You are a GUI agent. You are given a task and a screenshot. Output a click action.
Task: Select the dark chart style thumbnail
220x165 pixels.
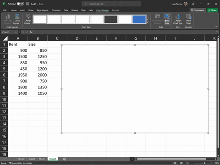[x=111, y=19]
